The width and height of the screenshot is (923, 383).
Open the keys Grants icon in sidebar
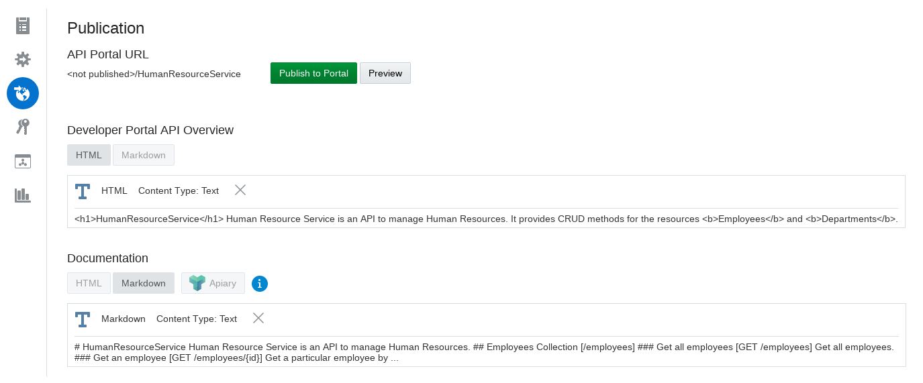click(23, 127)
